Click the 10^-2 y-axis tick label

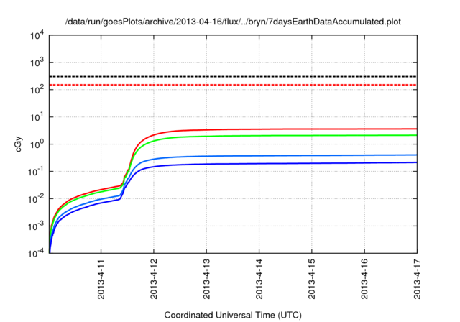point(37,199)
